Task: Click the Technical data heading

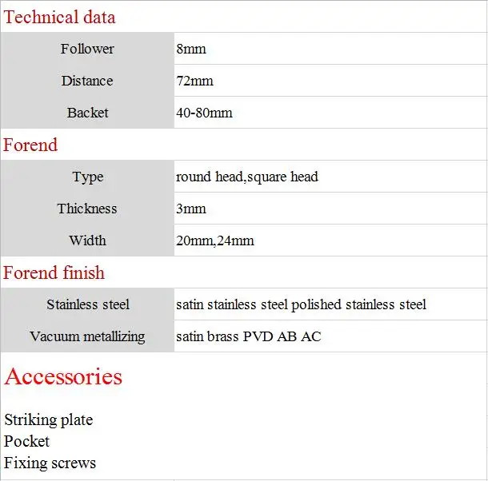Action: (x=59, y=17)
